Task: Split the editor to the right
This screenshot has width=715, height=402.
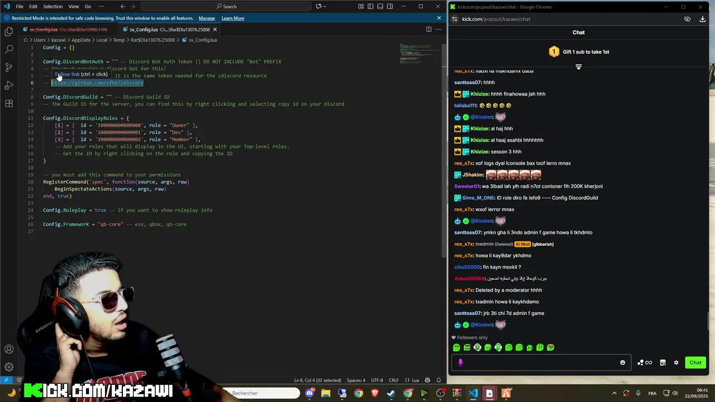Action: point(428,29)
